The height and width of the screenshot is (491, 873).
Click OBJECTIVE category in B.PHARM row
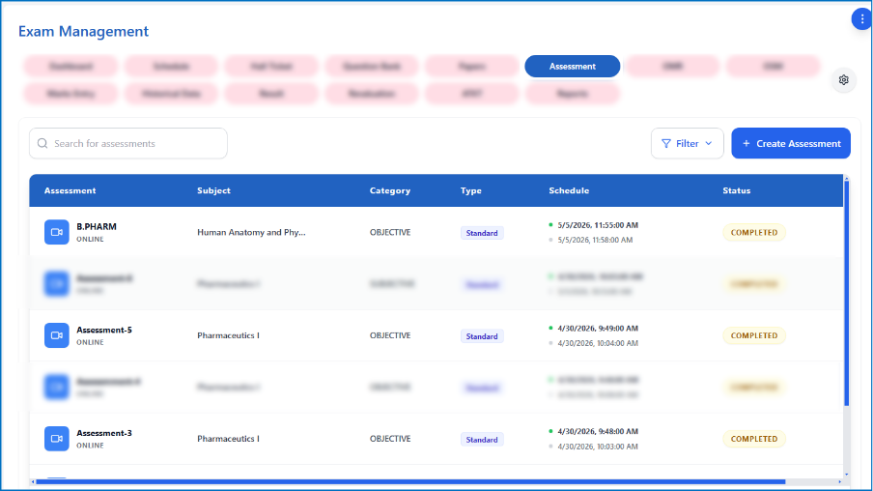click(x=390, y=232)
